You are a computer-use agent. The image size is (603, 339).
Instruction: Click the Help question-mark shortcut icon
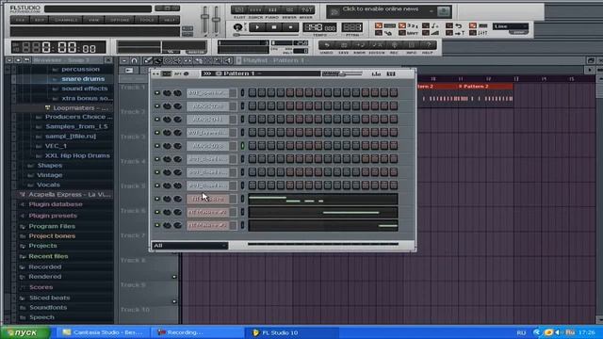click(428, 45)
